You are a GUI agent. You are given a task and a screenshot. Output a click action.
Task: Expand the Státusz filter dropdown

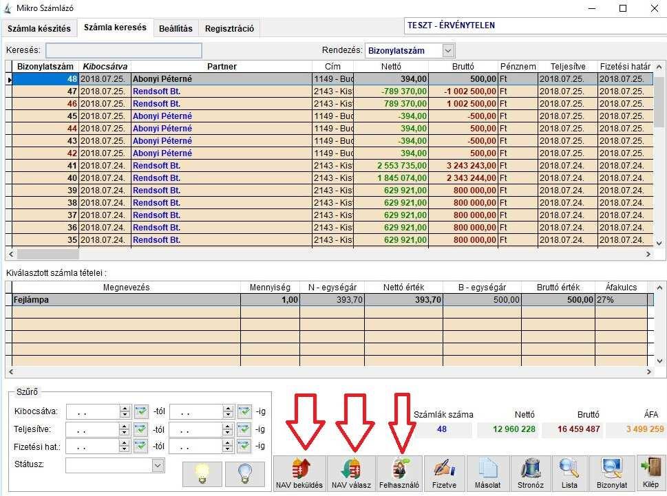tap(158, 466)
